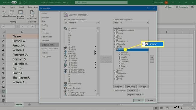Expand the Developer tab node

(115, 73)
